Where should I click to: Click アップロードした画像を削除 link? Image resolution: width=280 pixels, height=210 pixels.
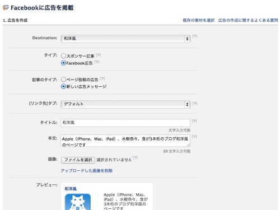pyautogui.click(x=87, y=171)
